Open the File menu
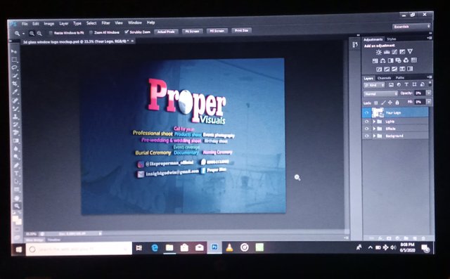 [x=25, y=24]
